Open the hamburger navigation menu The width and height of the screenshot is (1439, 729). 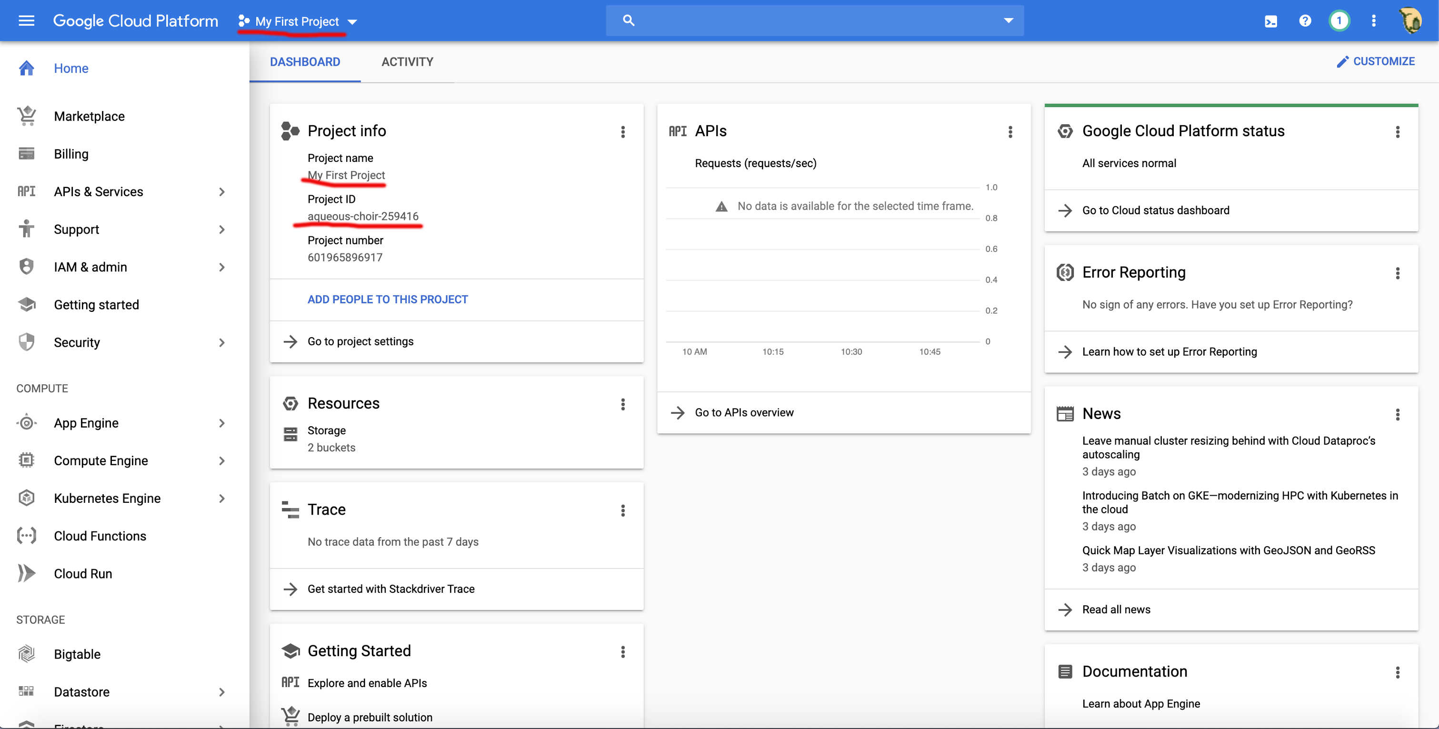(x=26, y=20)
